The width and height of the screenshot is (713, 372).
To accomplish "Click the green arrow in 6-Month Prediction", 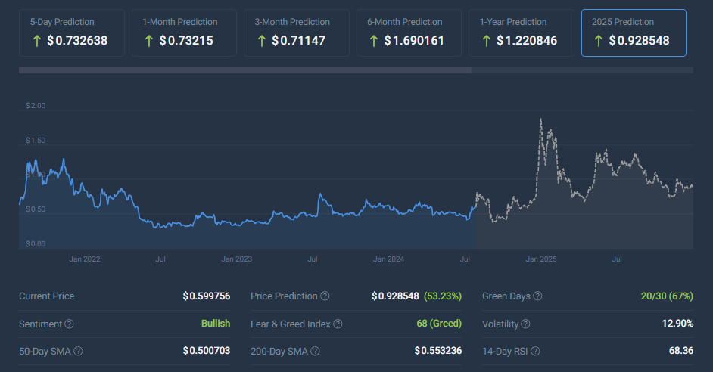I will point(374,42).
